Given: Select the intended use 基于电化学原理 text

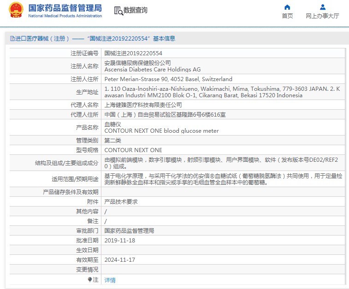Looking at the screenshot, I should (223, 179).
